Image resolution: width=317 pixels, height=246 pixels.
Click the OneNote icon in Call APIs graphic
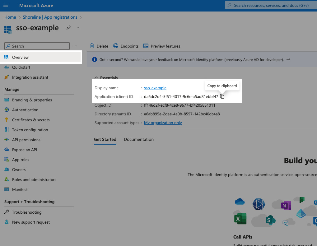[x=286, y=205]
